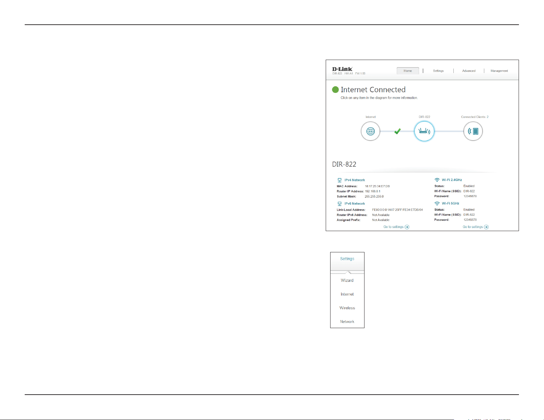Click the Internet globe icon in the diagram

coord(370,131)
